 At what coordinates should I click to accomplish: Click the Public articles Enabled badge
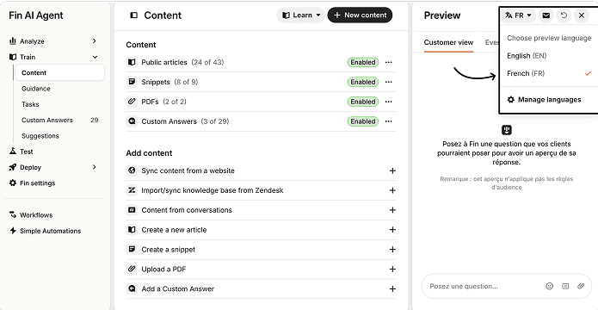point(363,62)
